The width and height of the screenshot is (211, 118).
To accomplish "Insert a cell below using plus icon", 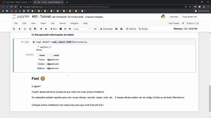I will point(19,29).
